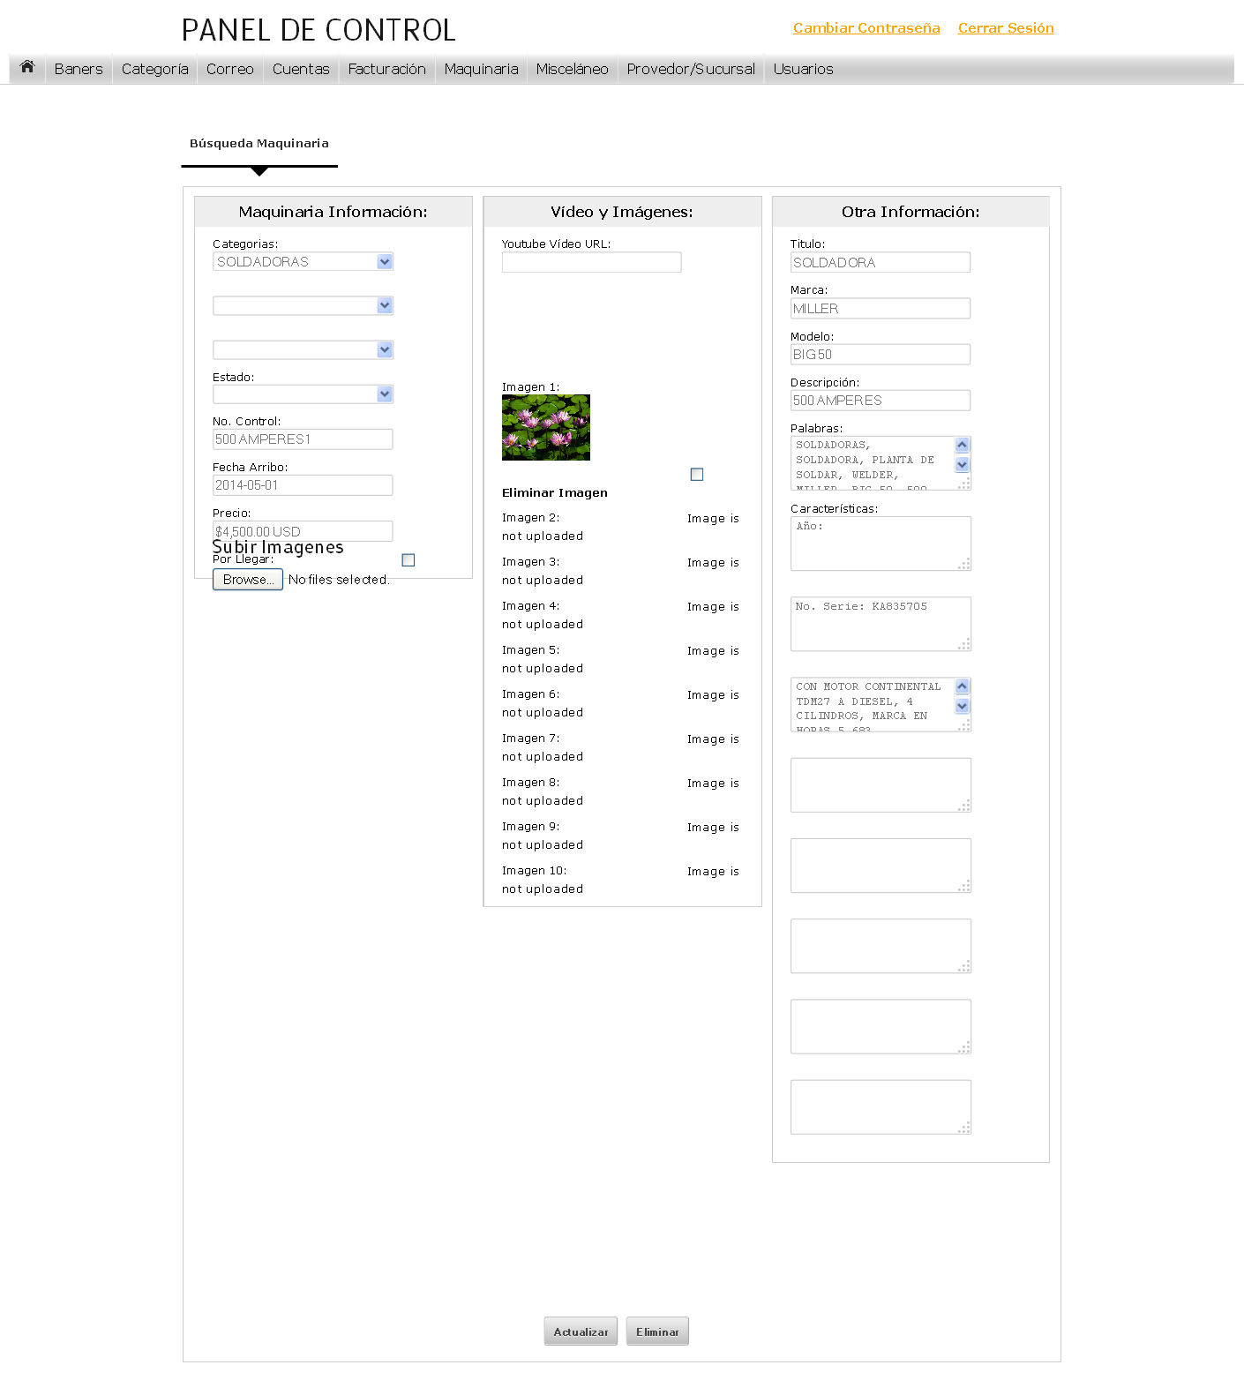Open the second category dropdown
The height and width of the screenshot is (1380, 1244).
point(303,306)
